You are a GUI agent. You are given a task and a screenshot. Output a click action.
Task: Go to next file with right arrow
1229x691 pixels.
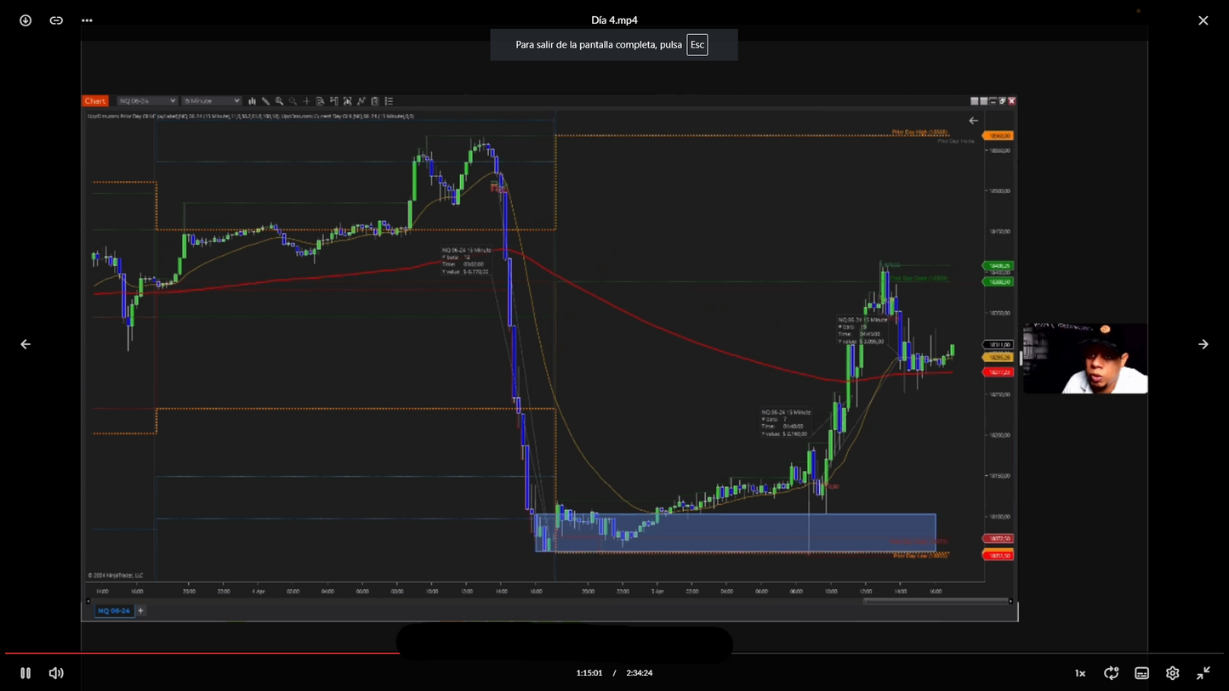coord(1203,344)
